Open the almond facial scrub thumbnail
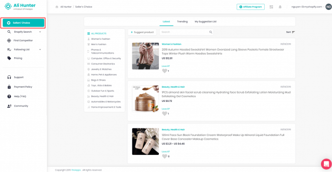This screenshot has height=172, width=332. point(146,99)
